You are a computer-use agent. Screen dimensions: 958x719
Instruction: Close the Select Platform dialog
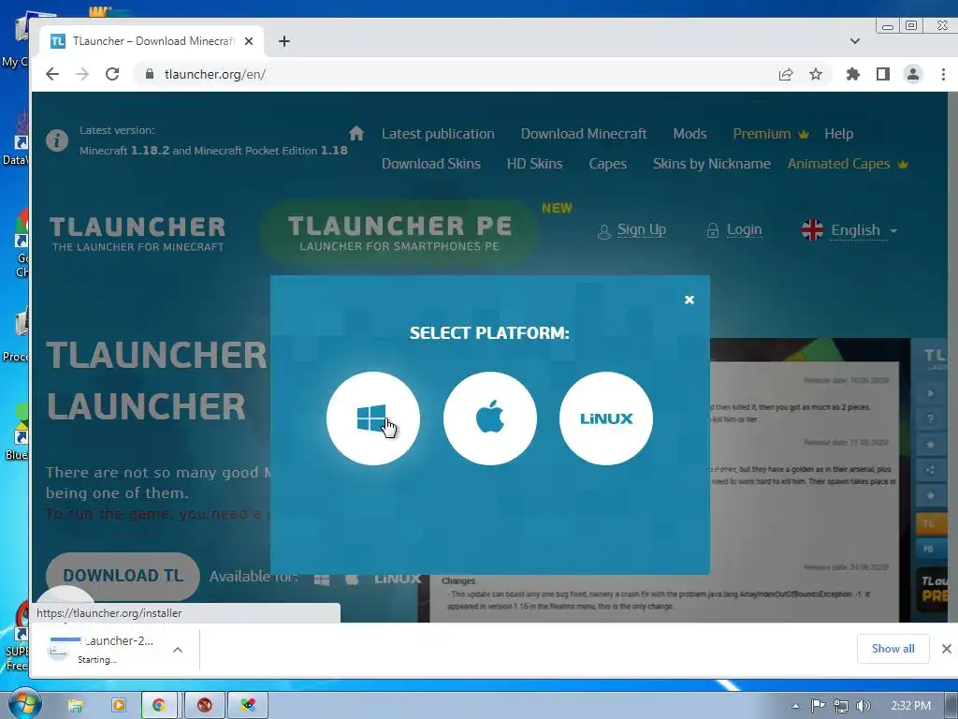689,300
